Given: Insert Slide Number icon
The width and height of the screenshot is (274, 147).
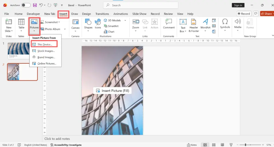Looking at the screenshot, I should 214,26.
